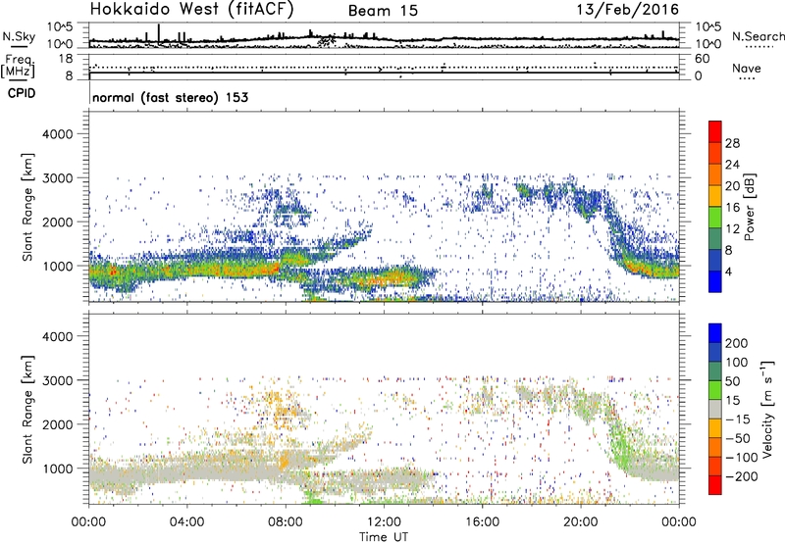Image resolution: width=785 pixels, height=543 pixels.
Task: Click the '4000' tick of the power panel
Action: pos(58,134)
